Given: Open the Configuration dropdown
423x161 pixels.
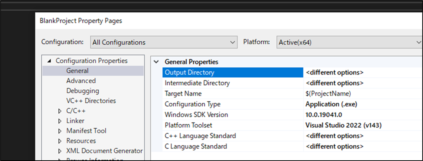Looking at the screenshot, I should [164, 42].
